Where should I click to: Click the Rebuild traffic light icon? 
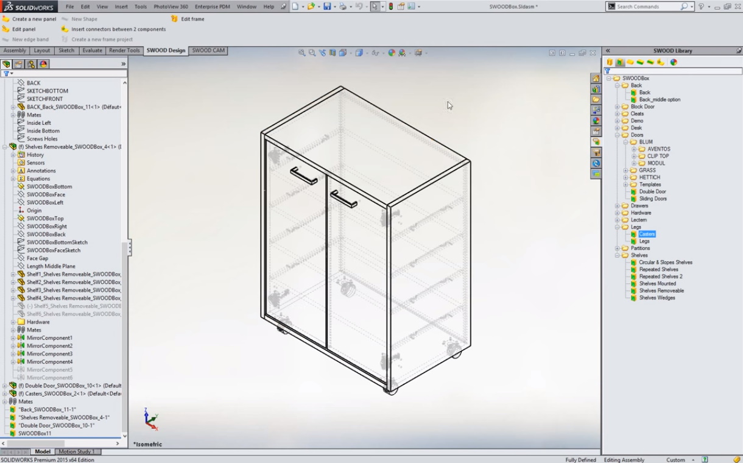pyautogui.click(x=391, y=7)
